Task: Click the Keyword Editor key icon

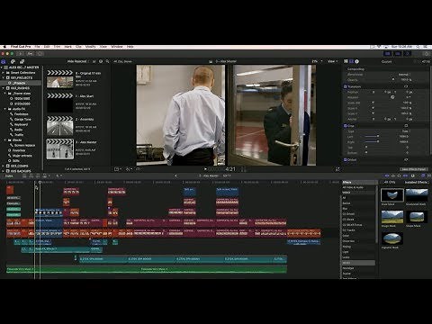Action: (x=31, y=54)
